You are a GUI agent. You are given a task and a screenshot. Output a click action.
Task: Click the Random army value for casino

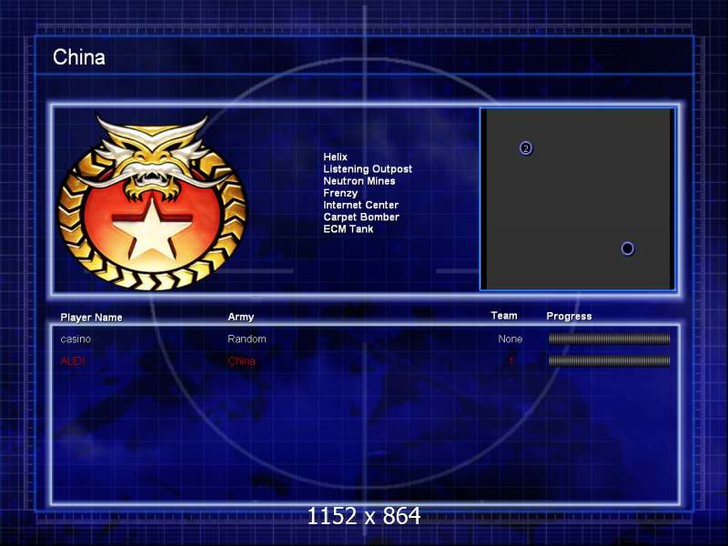[247, 339]
